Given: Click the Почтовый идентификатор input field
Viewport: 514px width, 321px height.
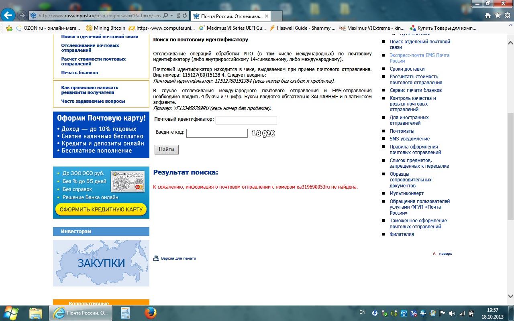Looking at the screenshot, I should pos(246,120).
